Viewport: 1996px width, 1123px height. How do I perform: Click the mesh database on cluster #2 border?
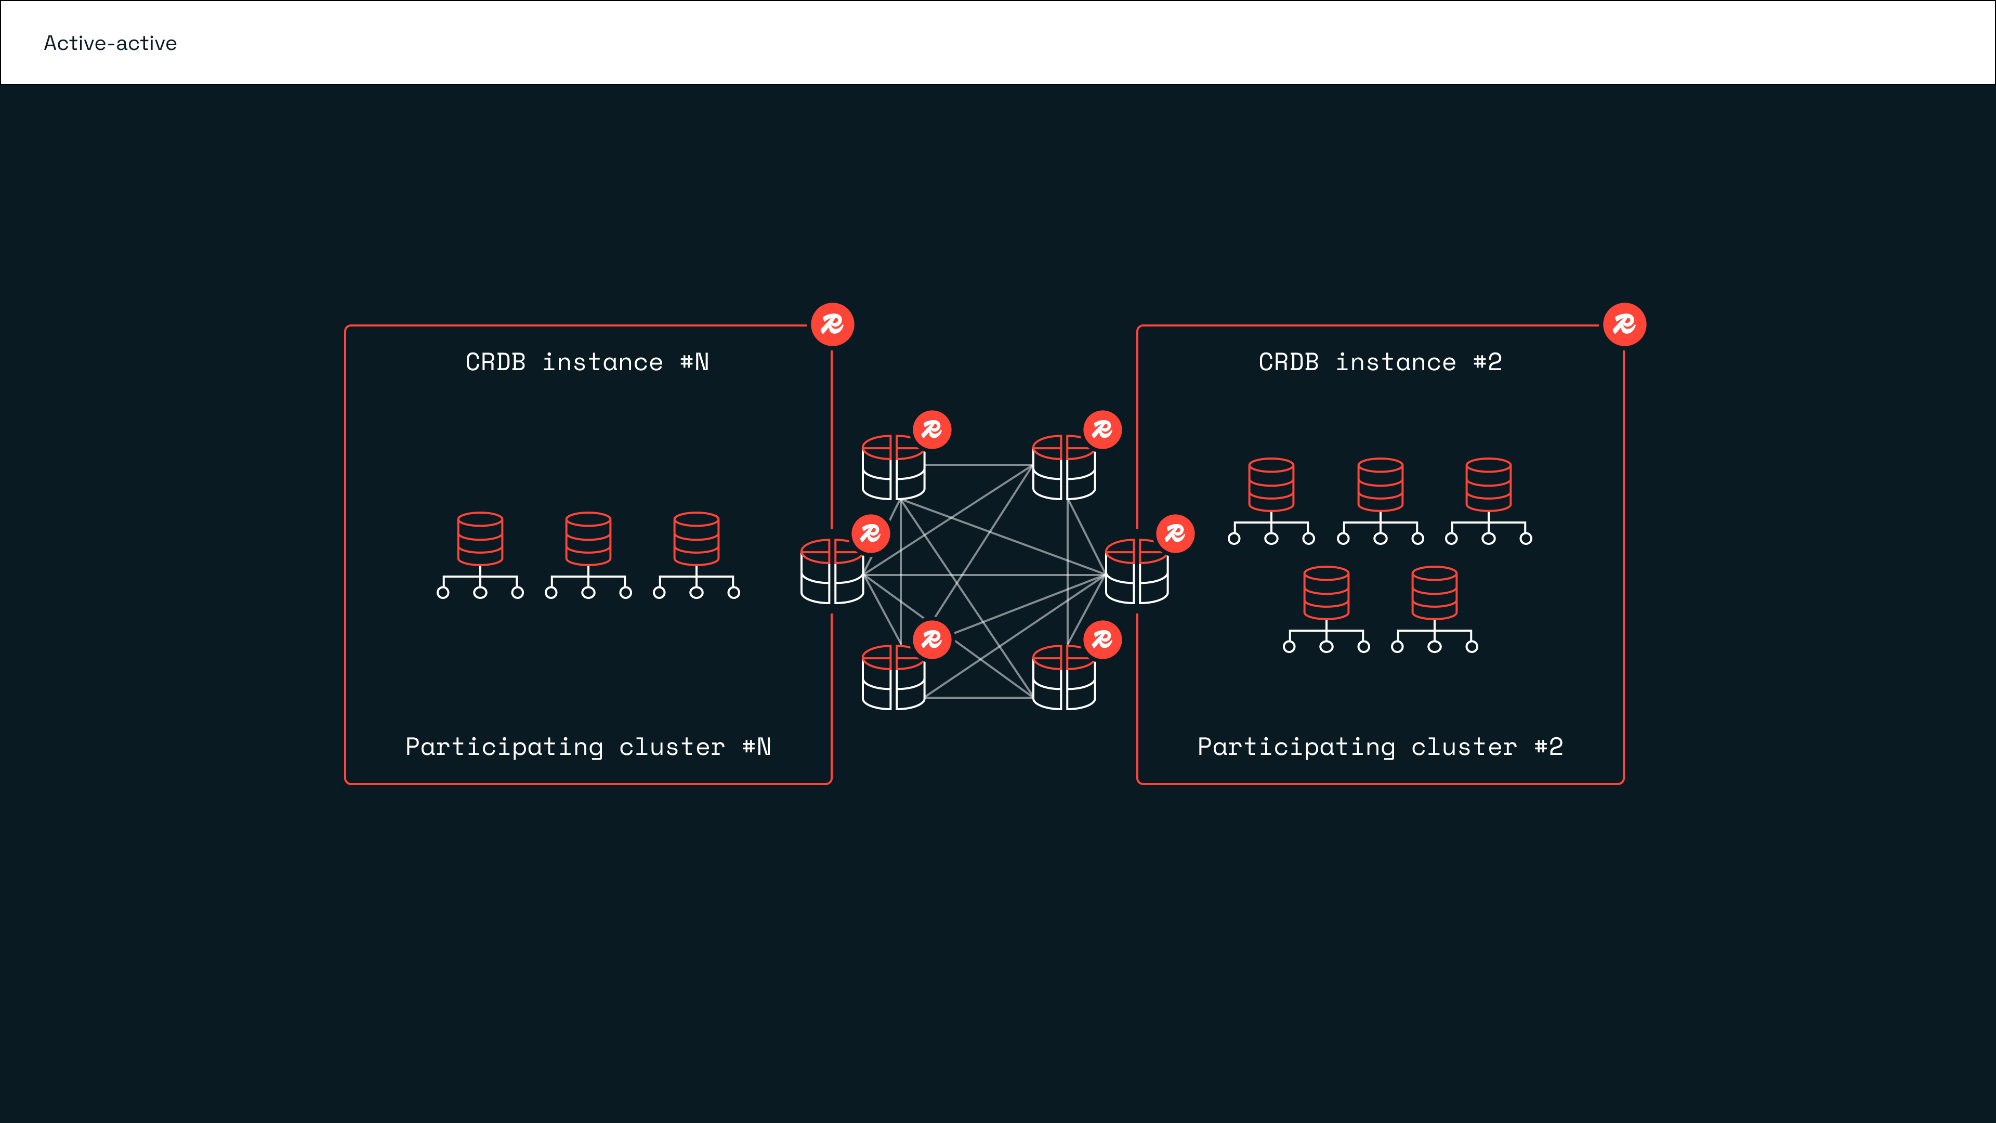tap(1137, 572)
